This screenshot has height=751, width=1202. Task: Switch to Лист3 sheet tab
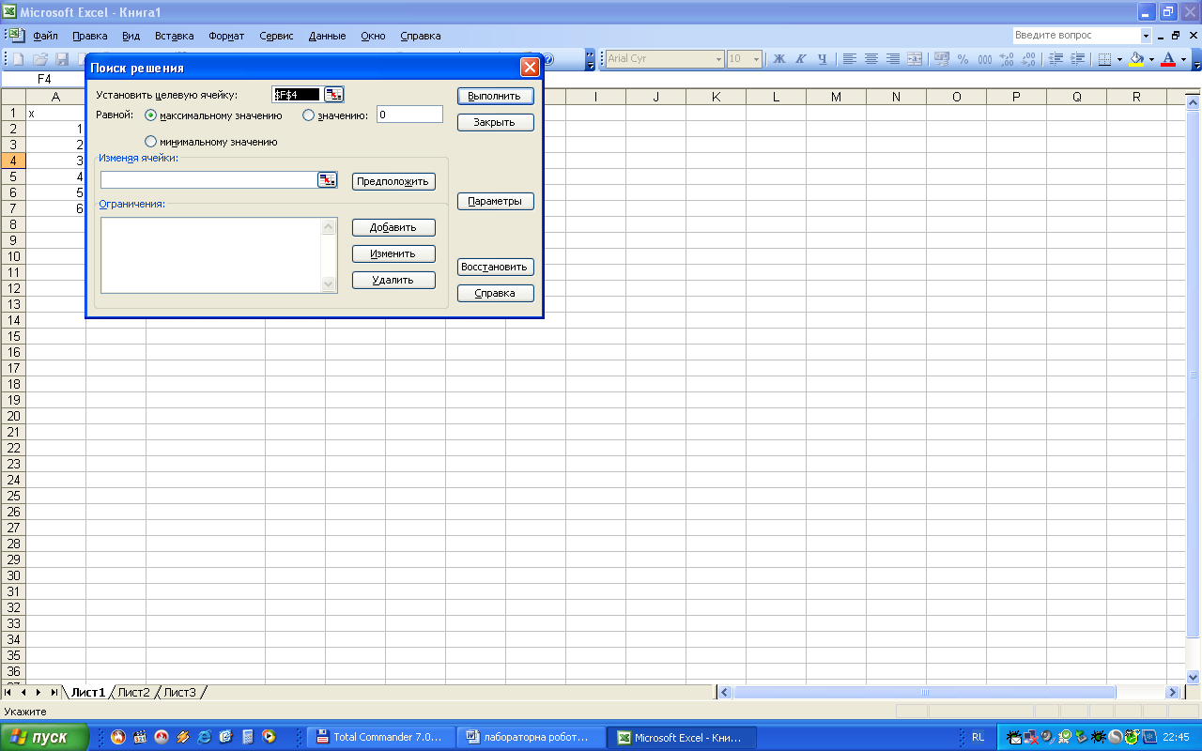point(179,693)
